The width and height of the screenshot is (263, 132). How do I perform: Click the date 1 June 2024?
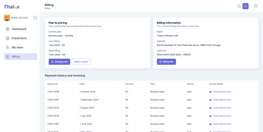tap(86, 124)
